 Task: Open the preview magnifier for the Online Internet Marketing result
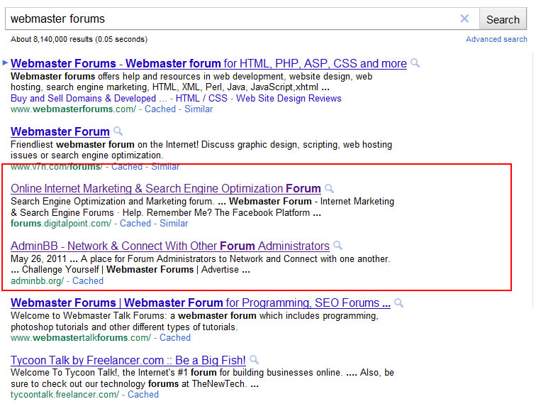click(329, 188)
